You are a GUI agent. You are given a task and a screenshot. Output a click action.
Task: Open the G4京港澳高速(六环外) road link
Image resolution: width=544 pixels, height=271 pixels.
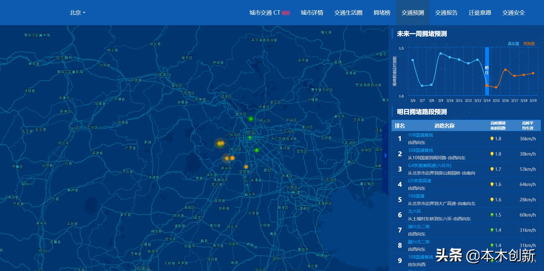pyautogui.click(x=429, y=166)
